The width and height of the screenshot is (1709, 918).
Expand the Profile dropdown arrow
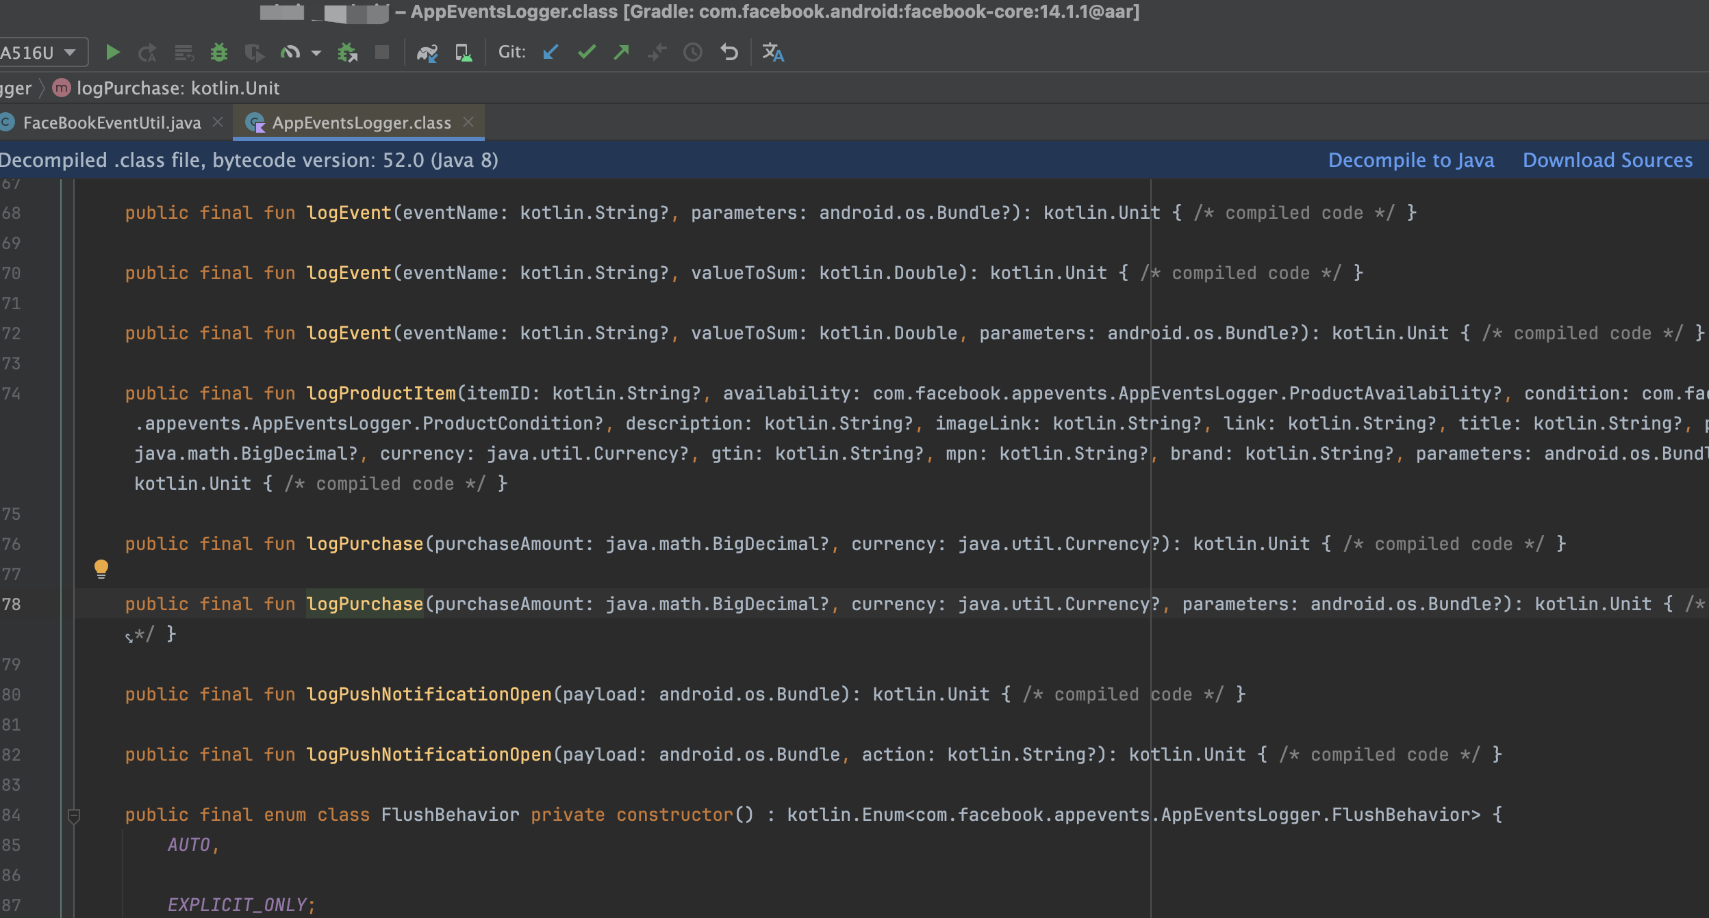(316, 53)
